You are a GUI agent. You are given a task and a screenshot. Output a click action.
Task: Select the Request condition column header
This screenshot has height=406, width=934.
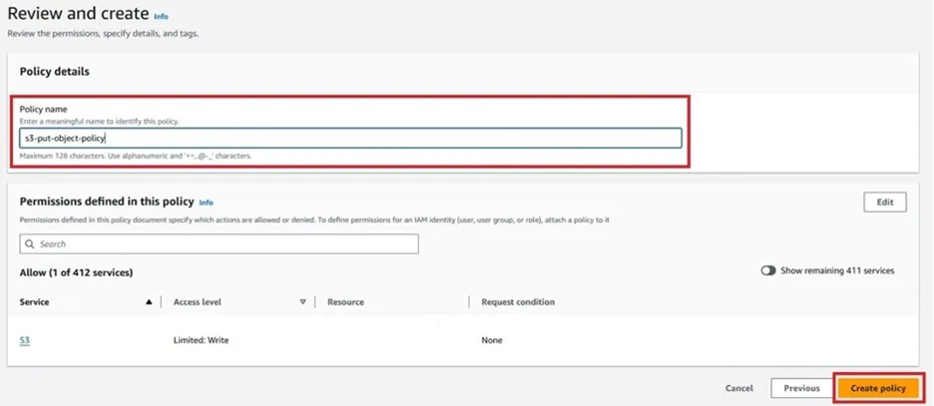pyautogui.click(x=518, y=301)
